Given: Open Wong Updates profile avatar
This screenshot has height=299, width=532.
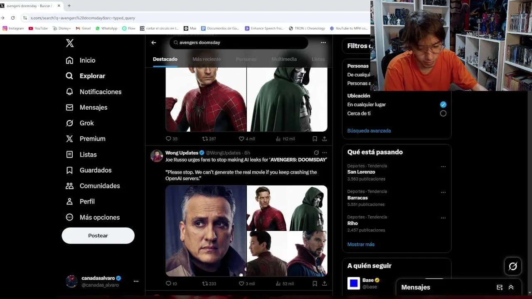Looking at the screenshot, I should click(157, 156).
